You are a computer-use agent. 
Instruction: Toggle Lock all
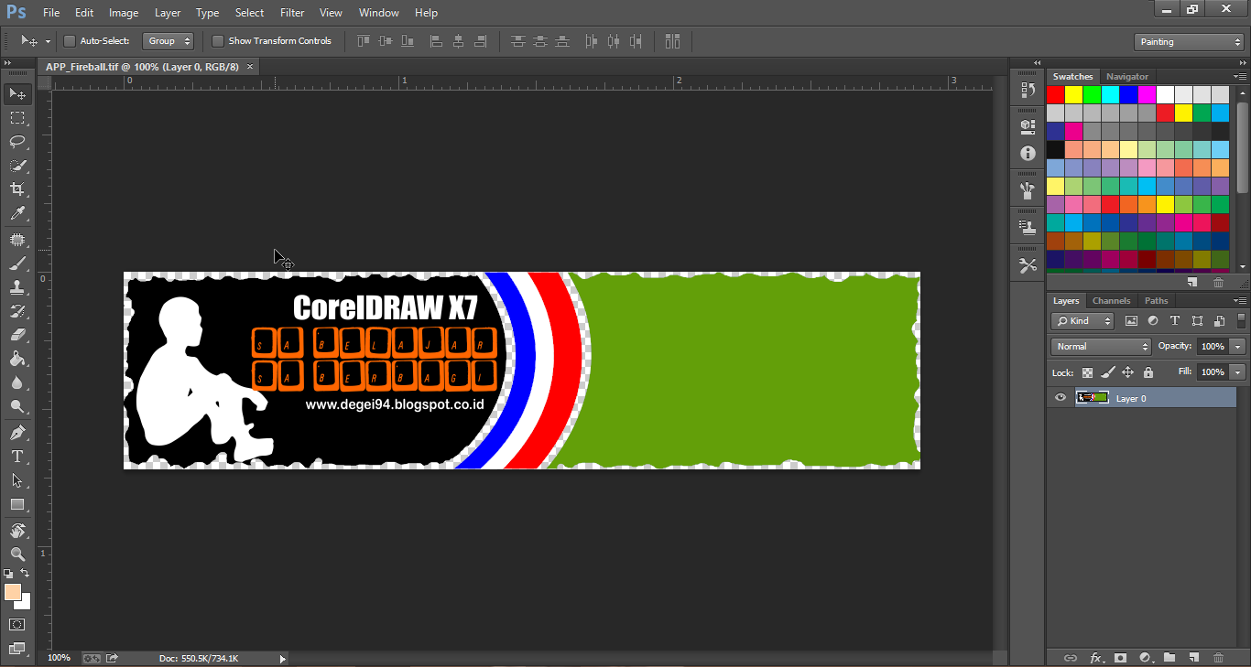pyautogui.click(x=1148, y=372)
